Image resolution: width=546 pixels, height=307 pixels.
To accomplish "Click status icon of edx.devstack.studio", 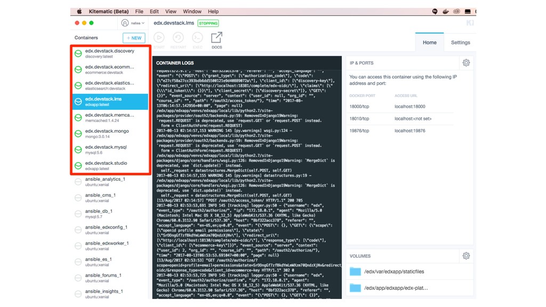I will coord(78,165).
